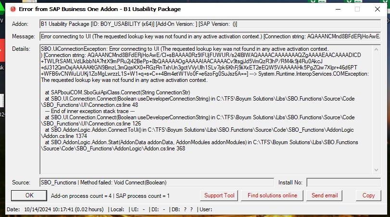Viewport: 390px width, 217px height.
Task: Click inside the Message text field
Action: (x=210, y=36)
